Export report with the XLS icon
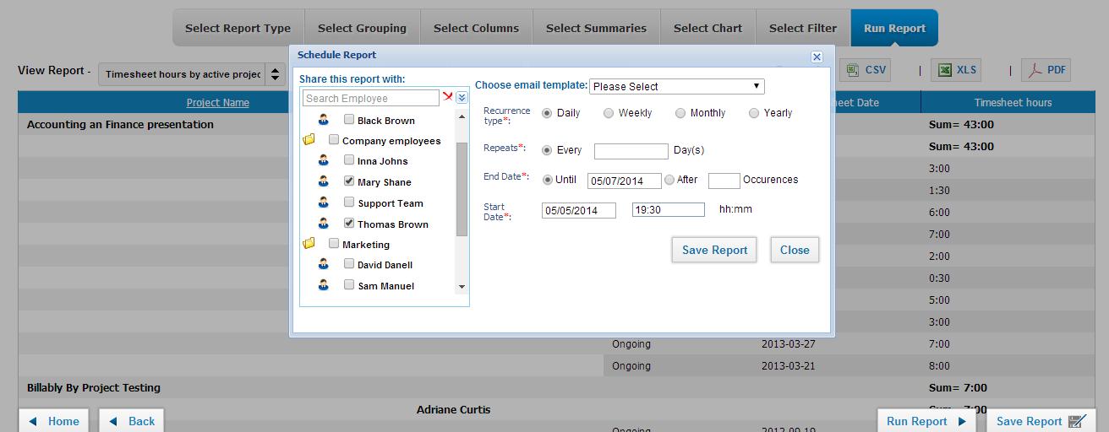1109x432 pixels. (957, 70)
